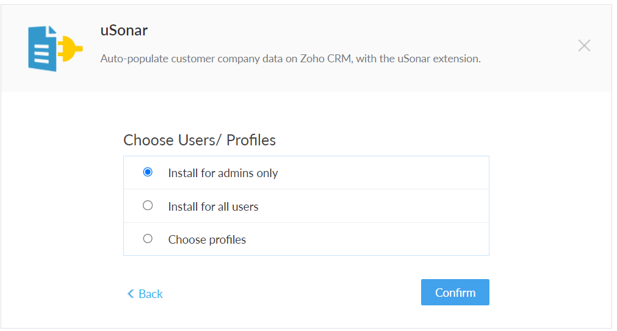The height and width of the screenshot is (331, 617).
Task: Click blank space in the admins only row
Action: pos(384,173)
